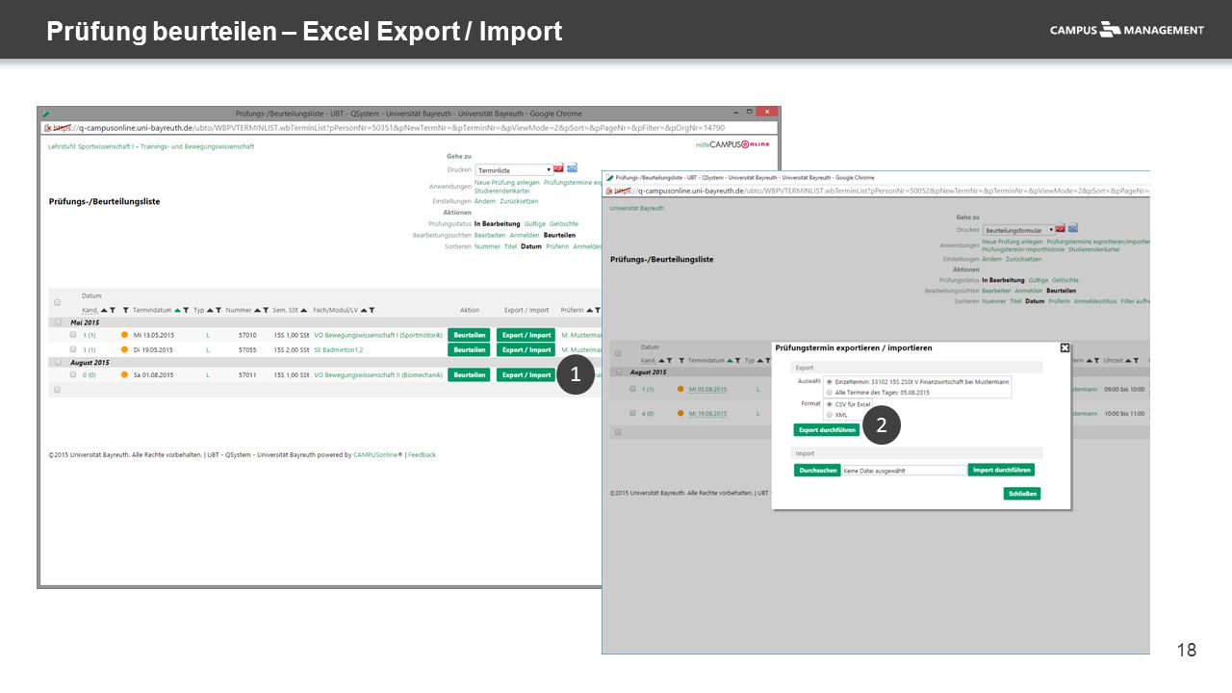Open the Terminliste print dropdown

tap(514, 169)
